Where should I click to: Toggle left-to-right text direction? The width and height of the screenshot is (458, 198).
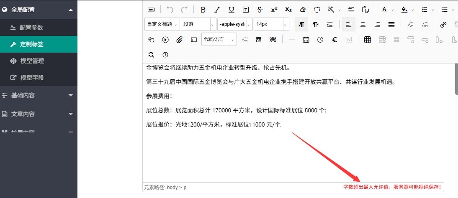[x=301, y=25]
